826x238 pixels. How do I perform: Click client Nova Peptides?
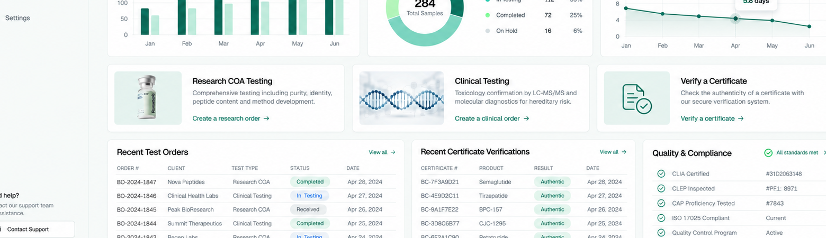coord(186,182)
